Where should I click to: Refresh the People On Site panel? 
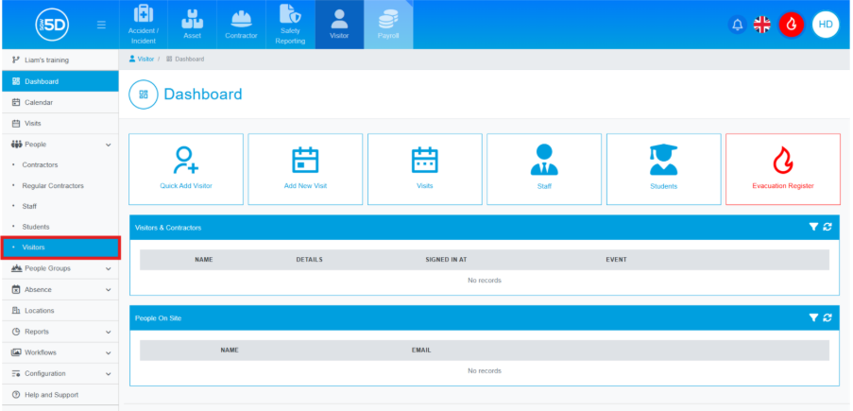[x=827, y=317]
